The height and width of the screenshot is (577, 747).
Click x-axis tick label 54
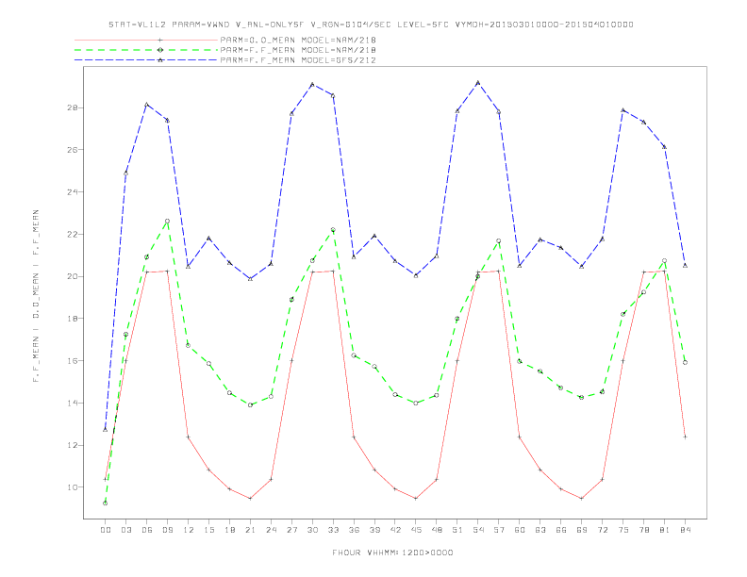click(478, 530)
